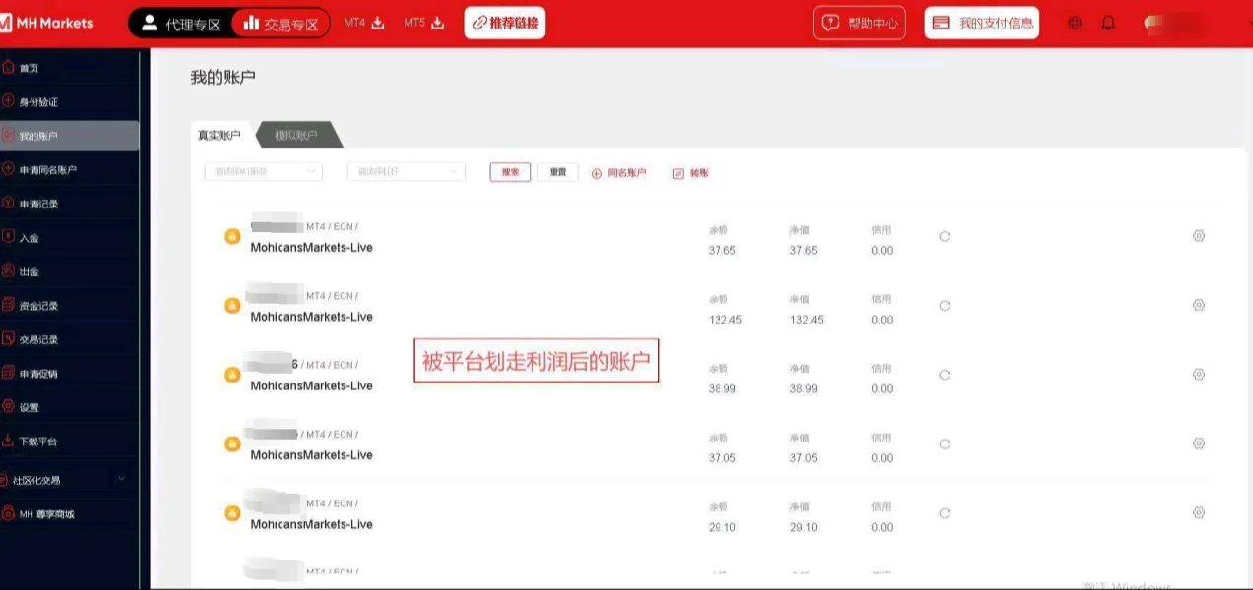Click the 重置 reset button

point(558,172)
